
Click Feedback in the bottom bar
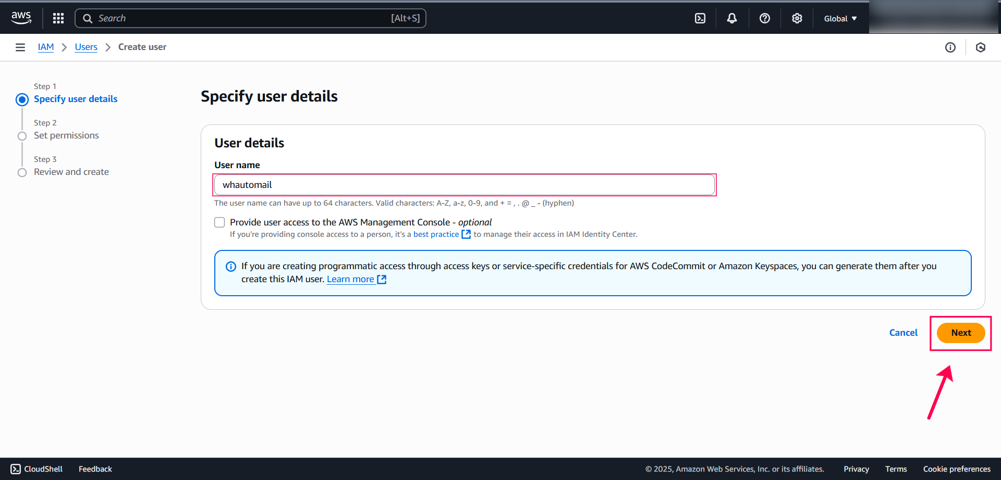point(95,469)
